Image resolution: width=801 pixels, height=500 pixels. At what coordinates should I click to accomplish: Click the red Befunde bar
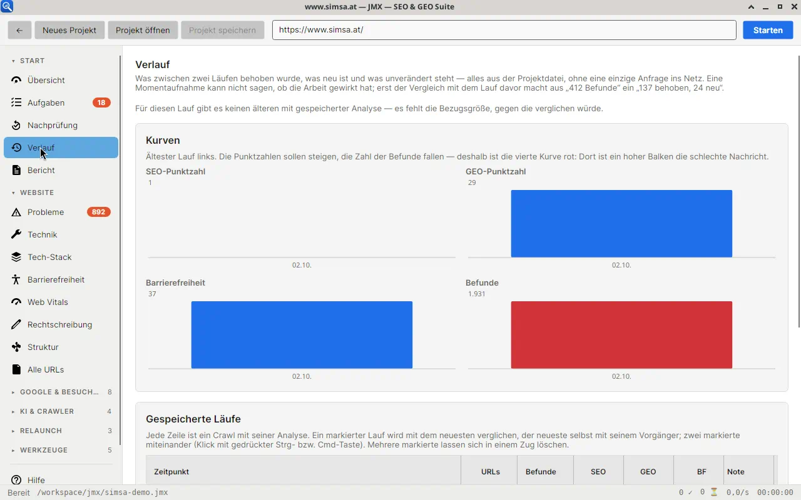click(621, 335)
